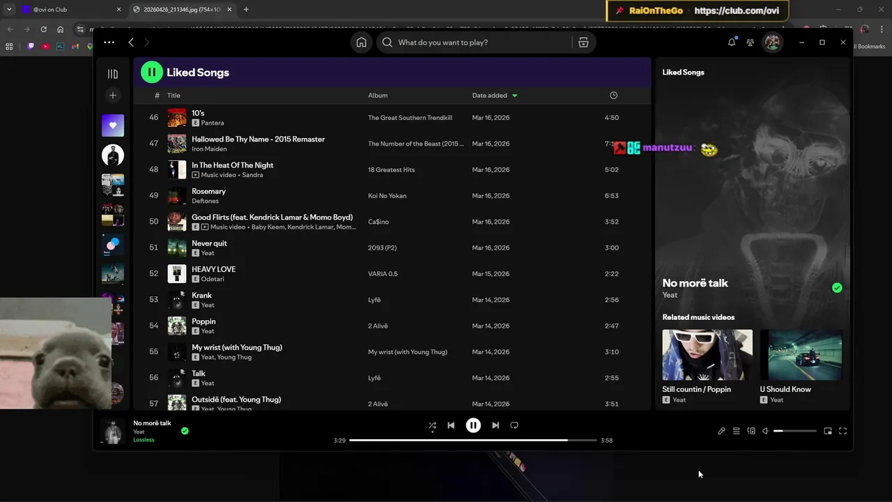Open the browser tab search dropdown

point(8,10)
